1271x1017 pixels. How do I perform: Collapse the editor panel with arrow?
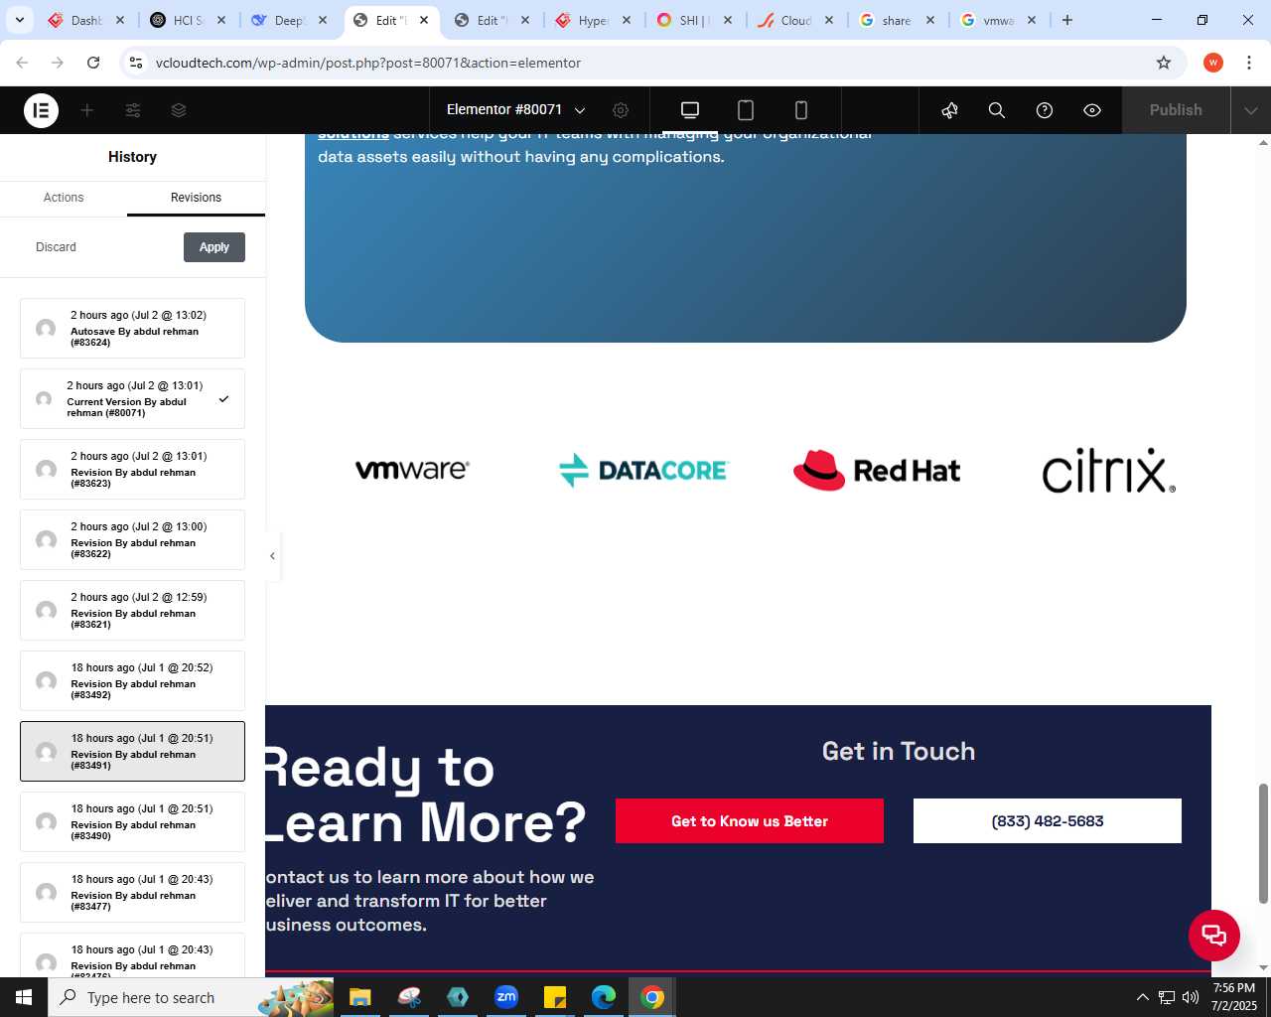272,556
